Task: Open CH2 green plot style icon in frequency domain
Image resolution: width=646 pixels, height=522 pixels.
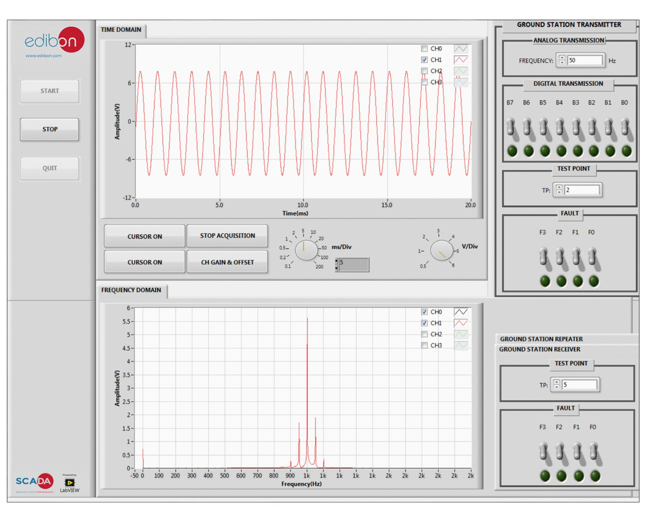Action: 461,334
